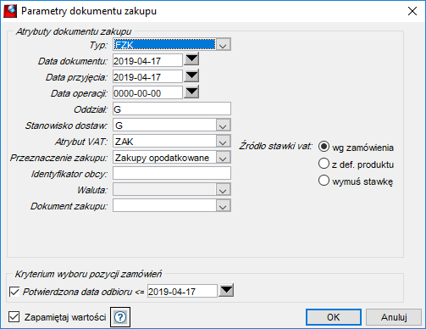Click the Waluta label
Screen dimensions: 426x329
pos(92,190)
